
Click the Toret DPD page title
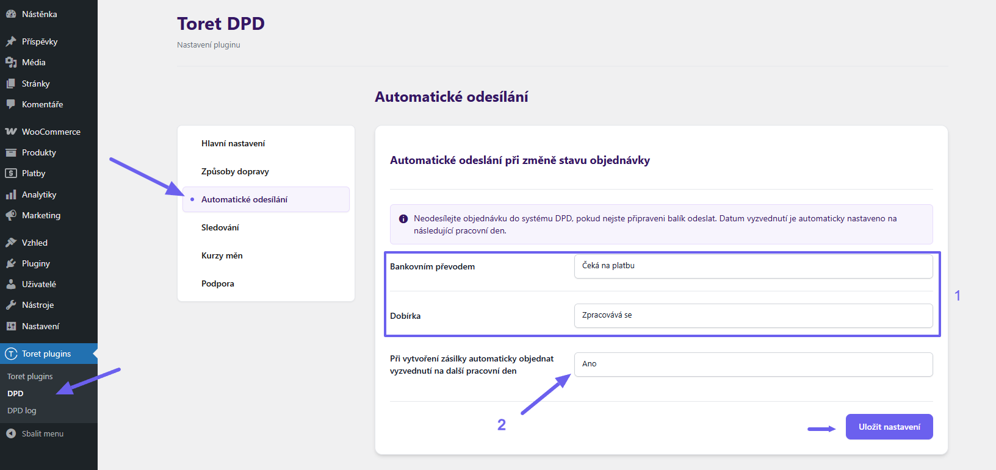[x=221, y=23]
